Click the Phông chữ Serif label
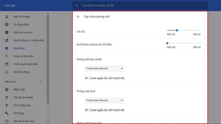This screenshot has height=124, width=221. (x=86, y=91)
